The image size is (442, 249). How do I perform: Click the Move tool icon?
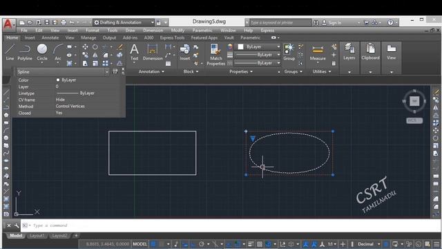pyautogui.click(x=85, y=47)
